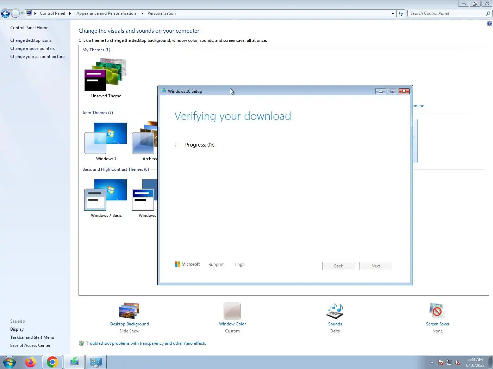This screenshot has height=369, width=493.
Task: Open recent pages dropdown arrow
Action: (x=22, y=13)
